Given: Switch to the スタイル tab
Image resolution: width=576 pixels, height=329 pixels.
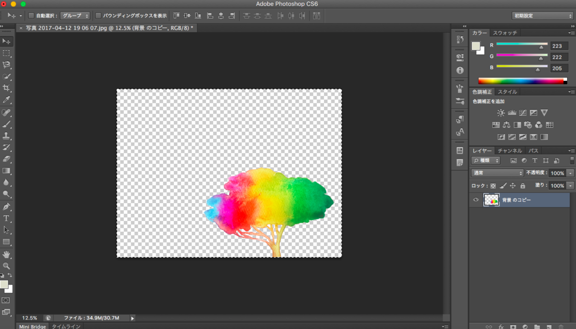Looking at the screenshot, I should [507, 92].
